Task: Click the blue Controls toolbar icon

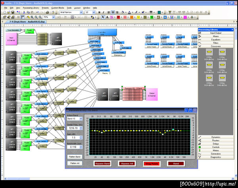Action: (x=165, y=17)
